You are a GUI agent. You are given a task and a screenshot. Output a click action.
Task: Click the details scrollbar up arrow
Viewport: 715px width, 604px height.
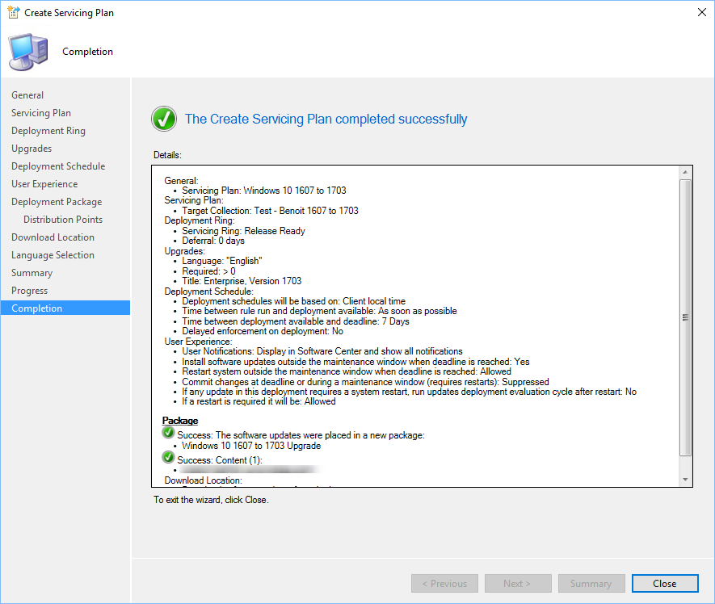[x=685, y=172]
